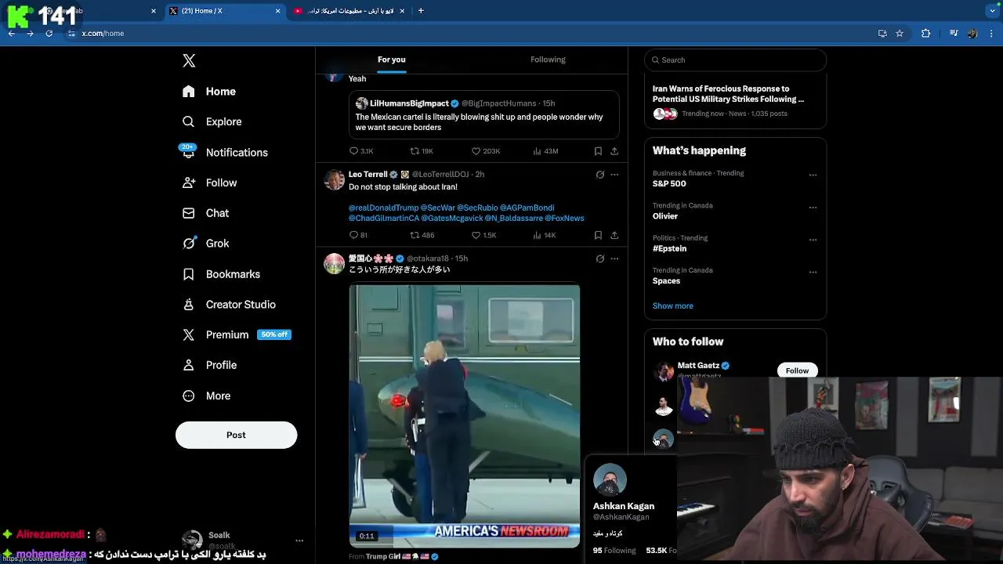Follow Matt Gaetz
The image size is (1003, 564).
797,371
